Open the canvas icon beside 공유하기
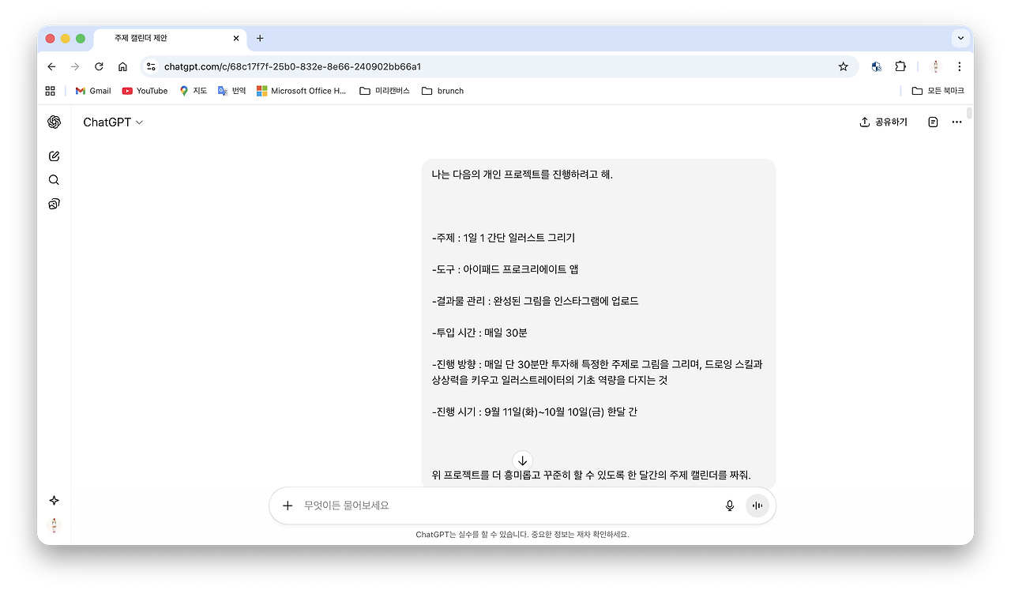1011x594 pixels. [933, 122]
